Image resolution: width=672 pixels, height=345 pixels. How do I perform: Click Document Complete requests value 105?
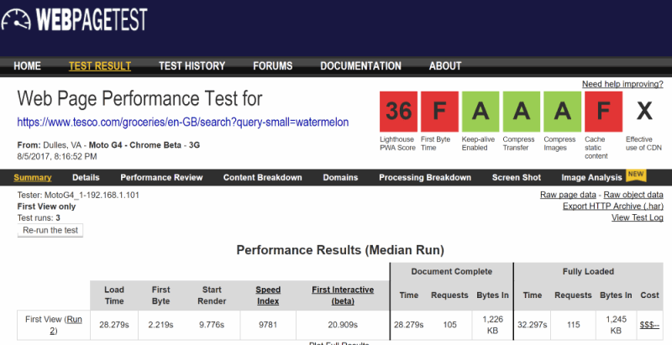click(x=449, y=325)
